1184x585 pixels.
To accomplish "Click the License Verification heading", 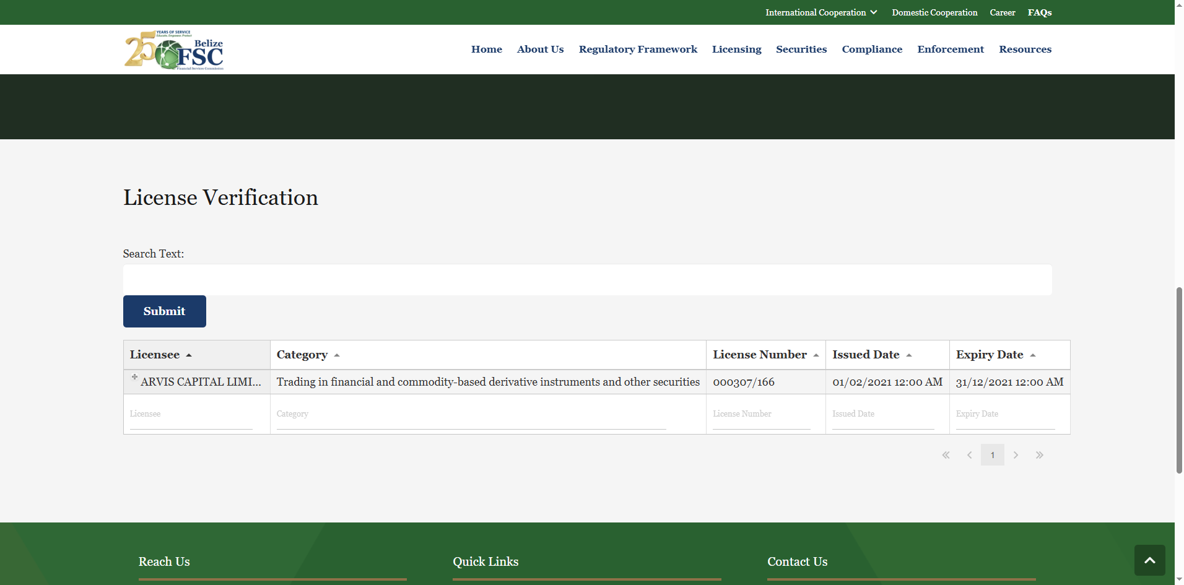I will [x=220, y=197].
